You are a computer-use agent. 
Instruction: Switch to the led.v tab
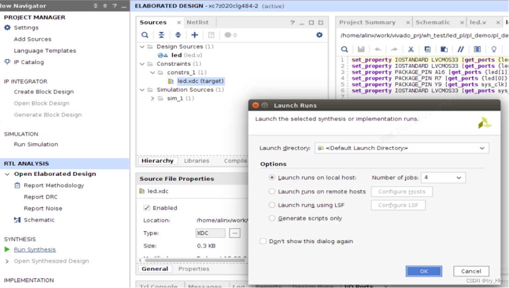coord(477,22)
